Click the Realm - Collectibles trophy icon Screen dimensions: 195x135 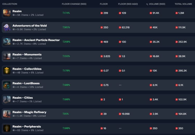[7, 70]
